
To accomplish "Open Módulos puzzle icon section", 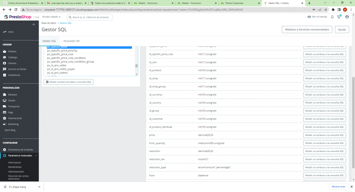I will 5,95.
